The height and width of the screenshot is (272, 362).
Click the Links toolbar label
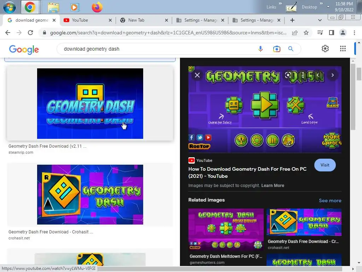tap(271, 7)
